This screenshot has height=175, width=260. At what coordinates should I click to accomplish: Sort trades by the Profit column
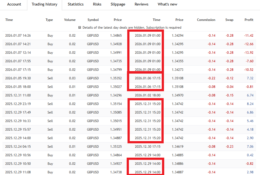point(249,20)
